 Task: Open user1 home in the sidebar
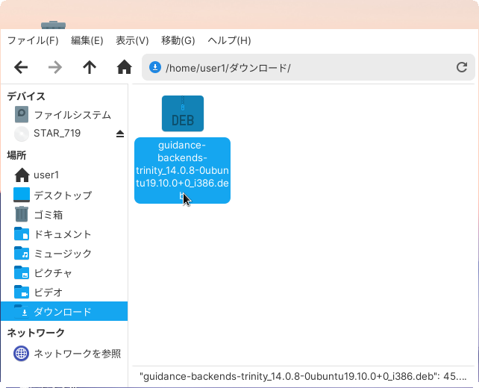[x=64, y=175]
